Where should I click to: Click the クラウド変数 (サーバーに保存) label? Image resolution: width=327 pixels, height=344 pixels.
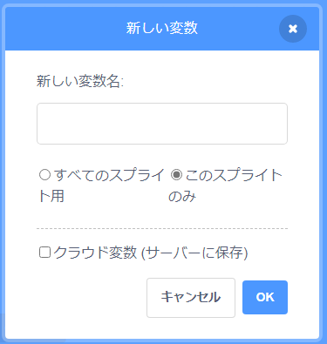click(151, 253)
